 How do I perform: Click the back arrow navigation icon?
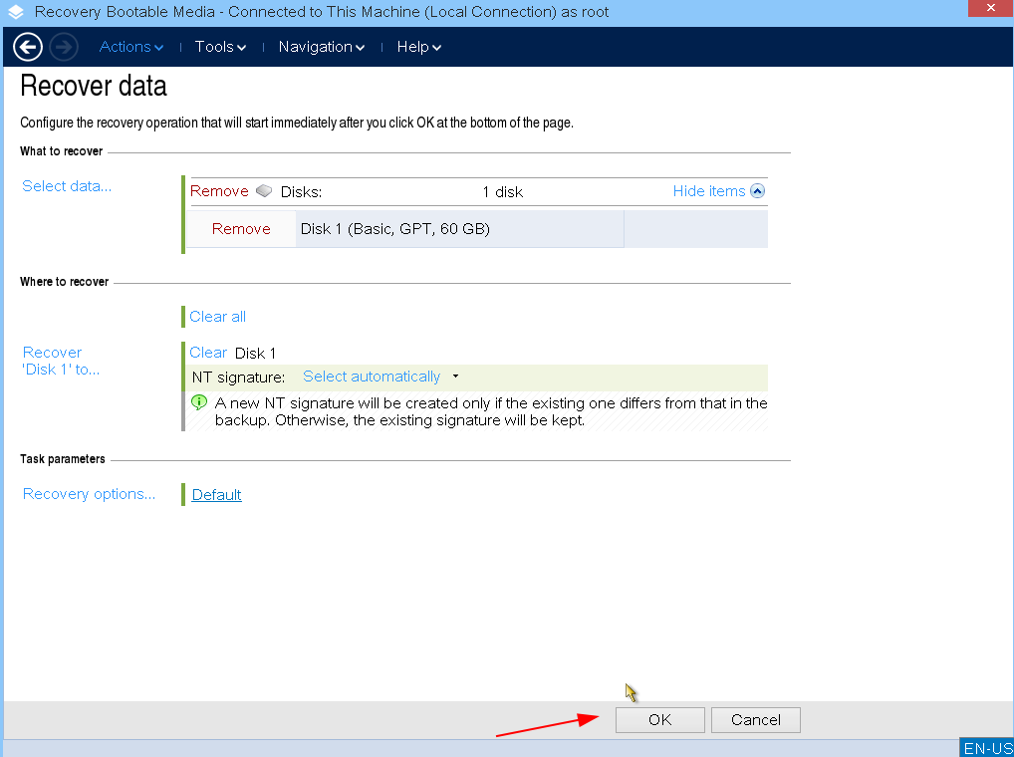point(28,47)
